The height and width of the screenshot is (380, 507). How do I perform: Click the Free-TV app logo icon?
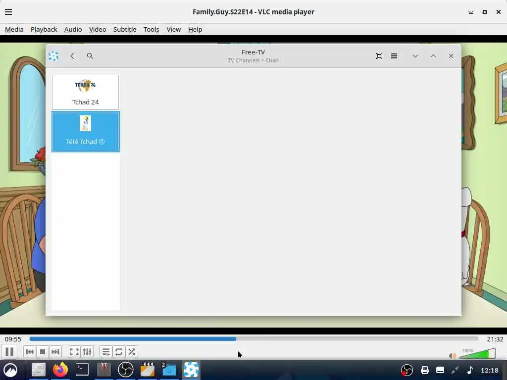click(53, 56)
